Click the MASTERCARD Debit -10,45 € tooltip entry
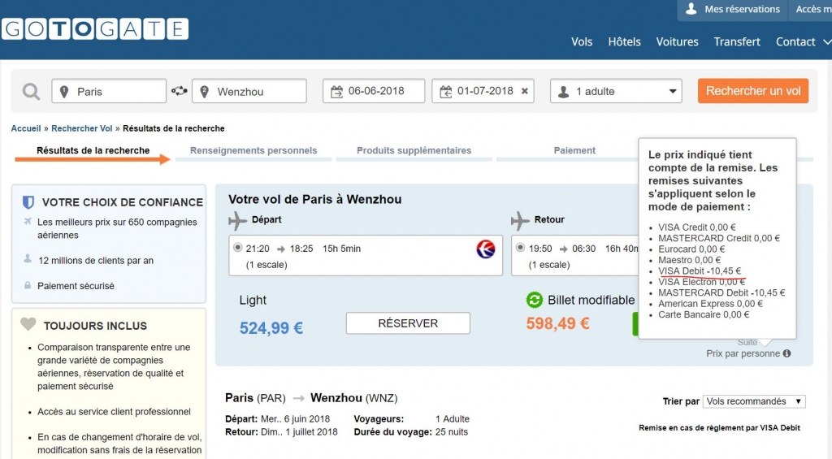This screenshot has height=459, width=832. coord(721,293)
